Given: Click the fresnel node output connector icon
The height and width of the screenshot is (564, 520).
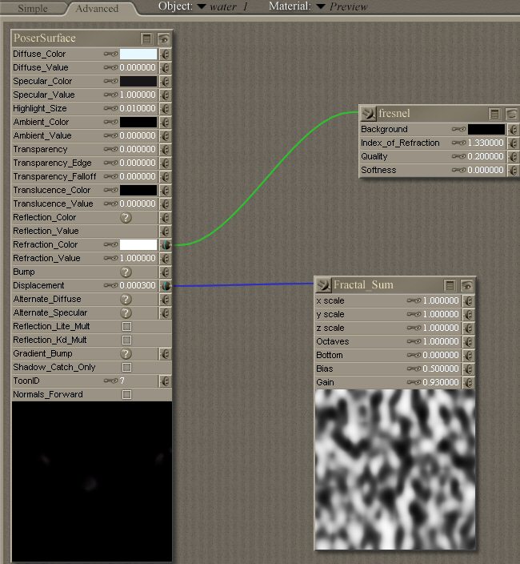Looking at the screenshot, I should click(x=368, y=114).
